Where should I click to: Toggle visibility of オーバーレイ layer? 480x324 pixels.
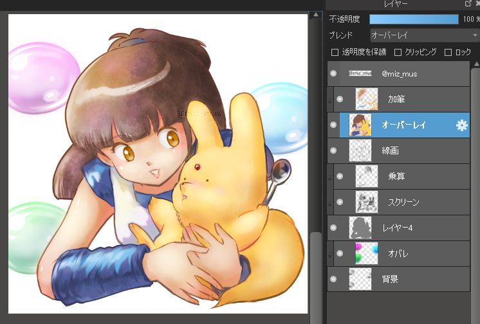tap(333, 125)
